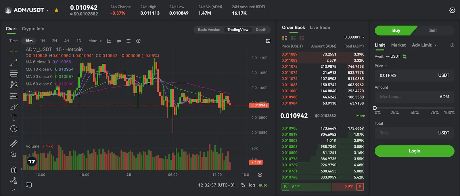The height and width of the screenshot is (196, 460).
Task: Open the Live Trade tab
Action: click(320, 28)
